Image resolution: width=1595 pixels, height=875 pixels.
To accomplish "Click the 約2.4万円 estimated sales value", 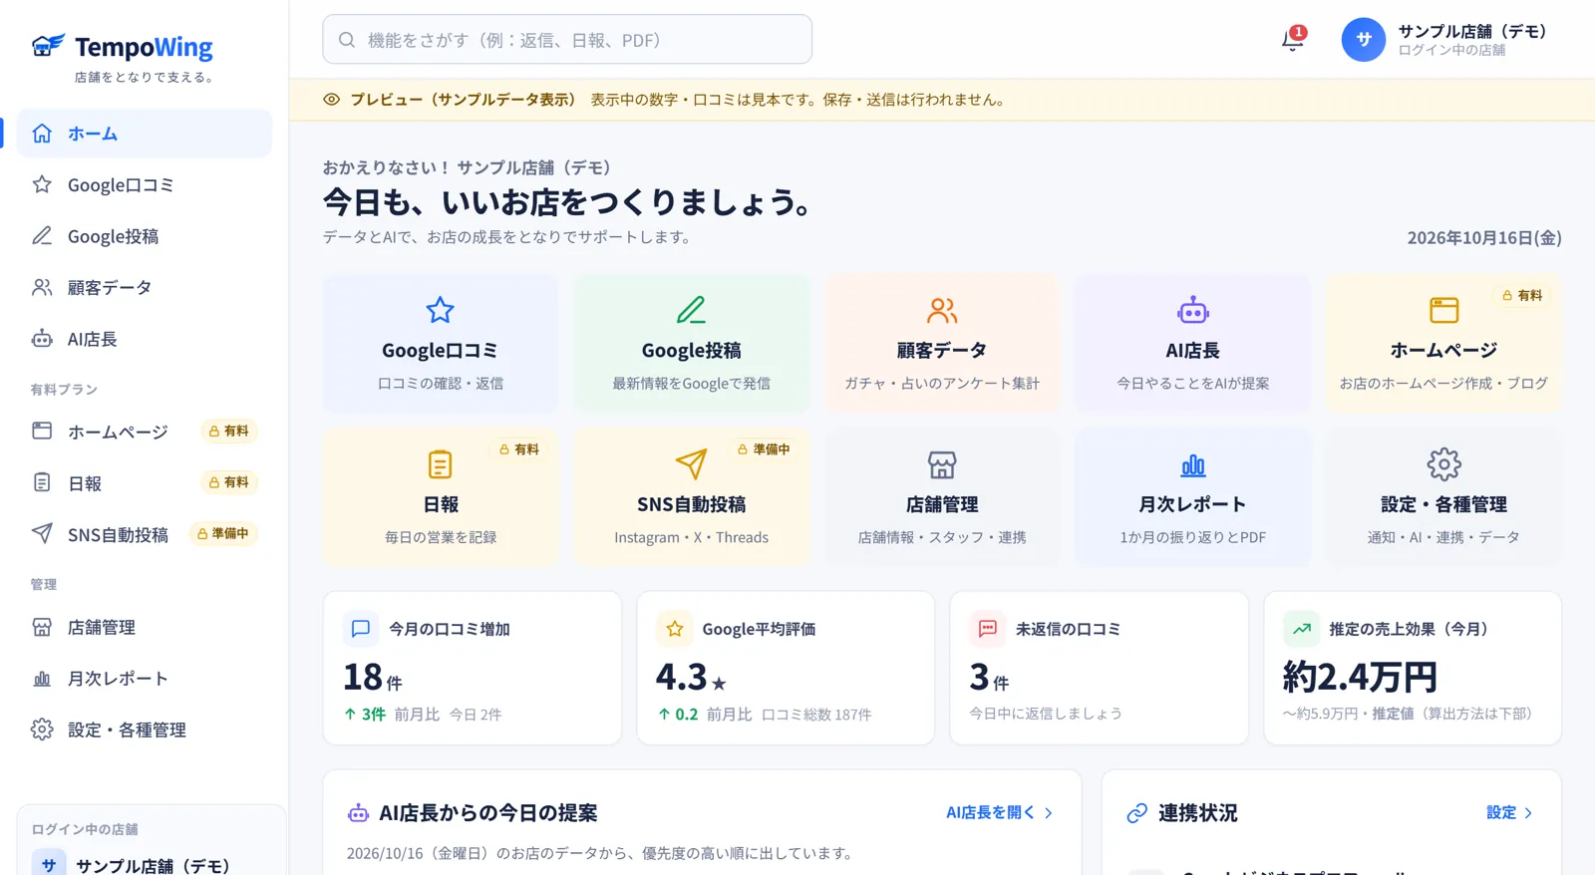I will [x=1360, y=677].
